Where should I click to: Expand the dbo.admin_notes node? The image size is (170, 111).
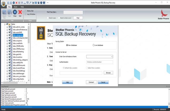7,27
